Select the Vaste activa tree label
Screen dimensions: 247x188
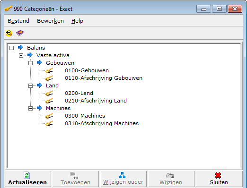[53, 55]
